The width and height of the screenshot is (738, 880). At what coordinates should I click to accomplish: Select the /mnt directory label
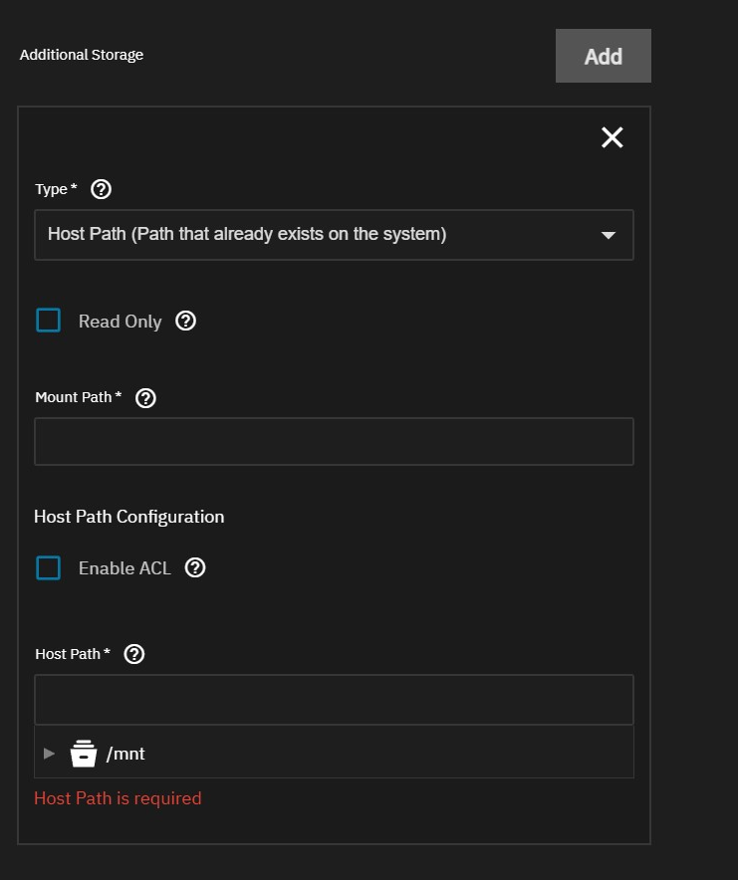(125, 754)
